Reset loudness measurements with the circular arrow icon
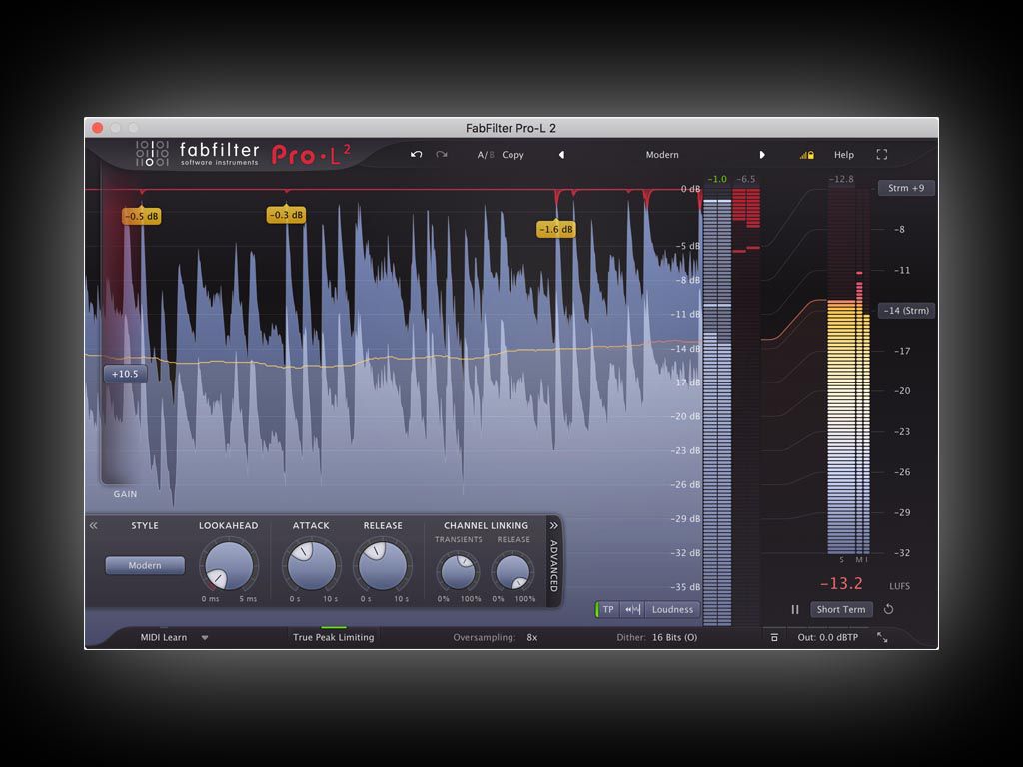This screenshot has width=1023, height=767. coord(889,609)
